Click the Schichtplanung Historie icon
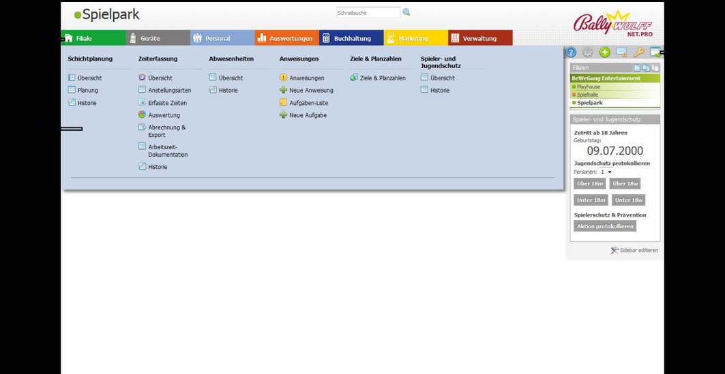Screen dimensions: 725x374 71,102
